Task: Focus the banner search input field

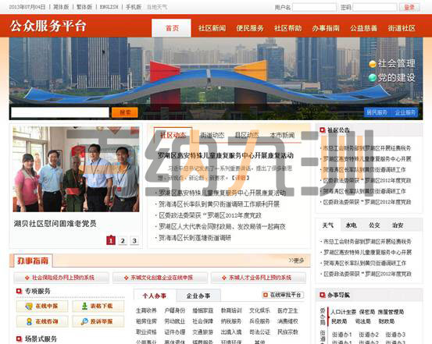Action: tap(60, 112)
